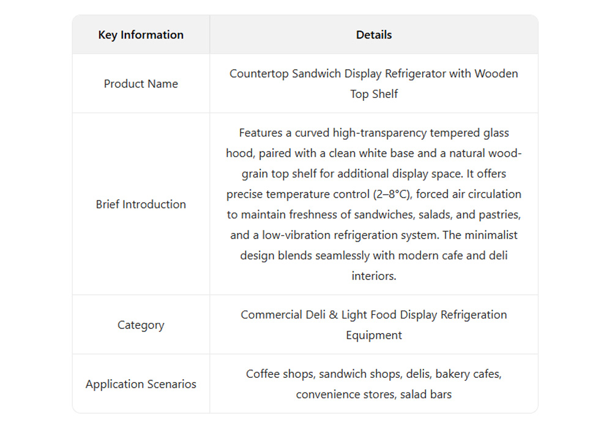Click the line starting "Coffee shops, sandwich shops"
Viewport: 612px width, 428px height.
[374, 374]
